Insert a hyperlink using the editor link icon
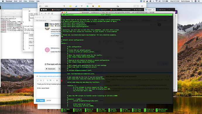The height and width of the screenshot is (114, 202). (47, 81)
